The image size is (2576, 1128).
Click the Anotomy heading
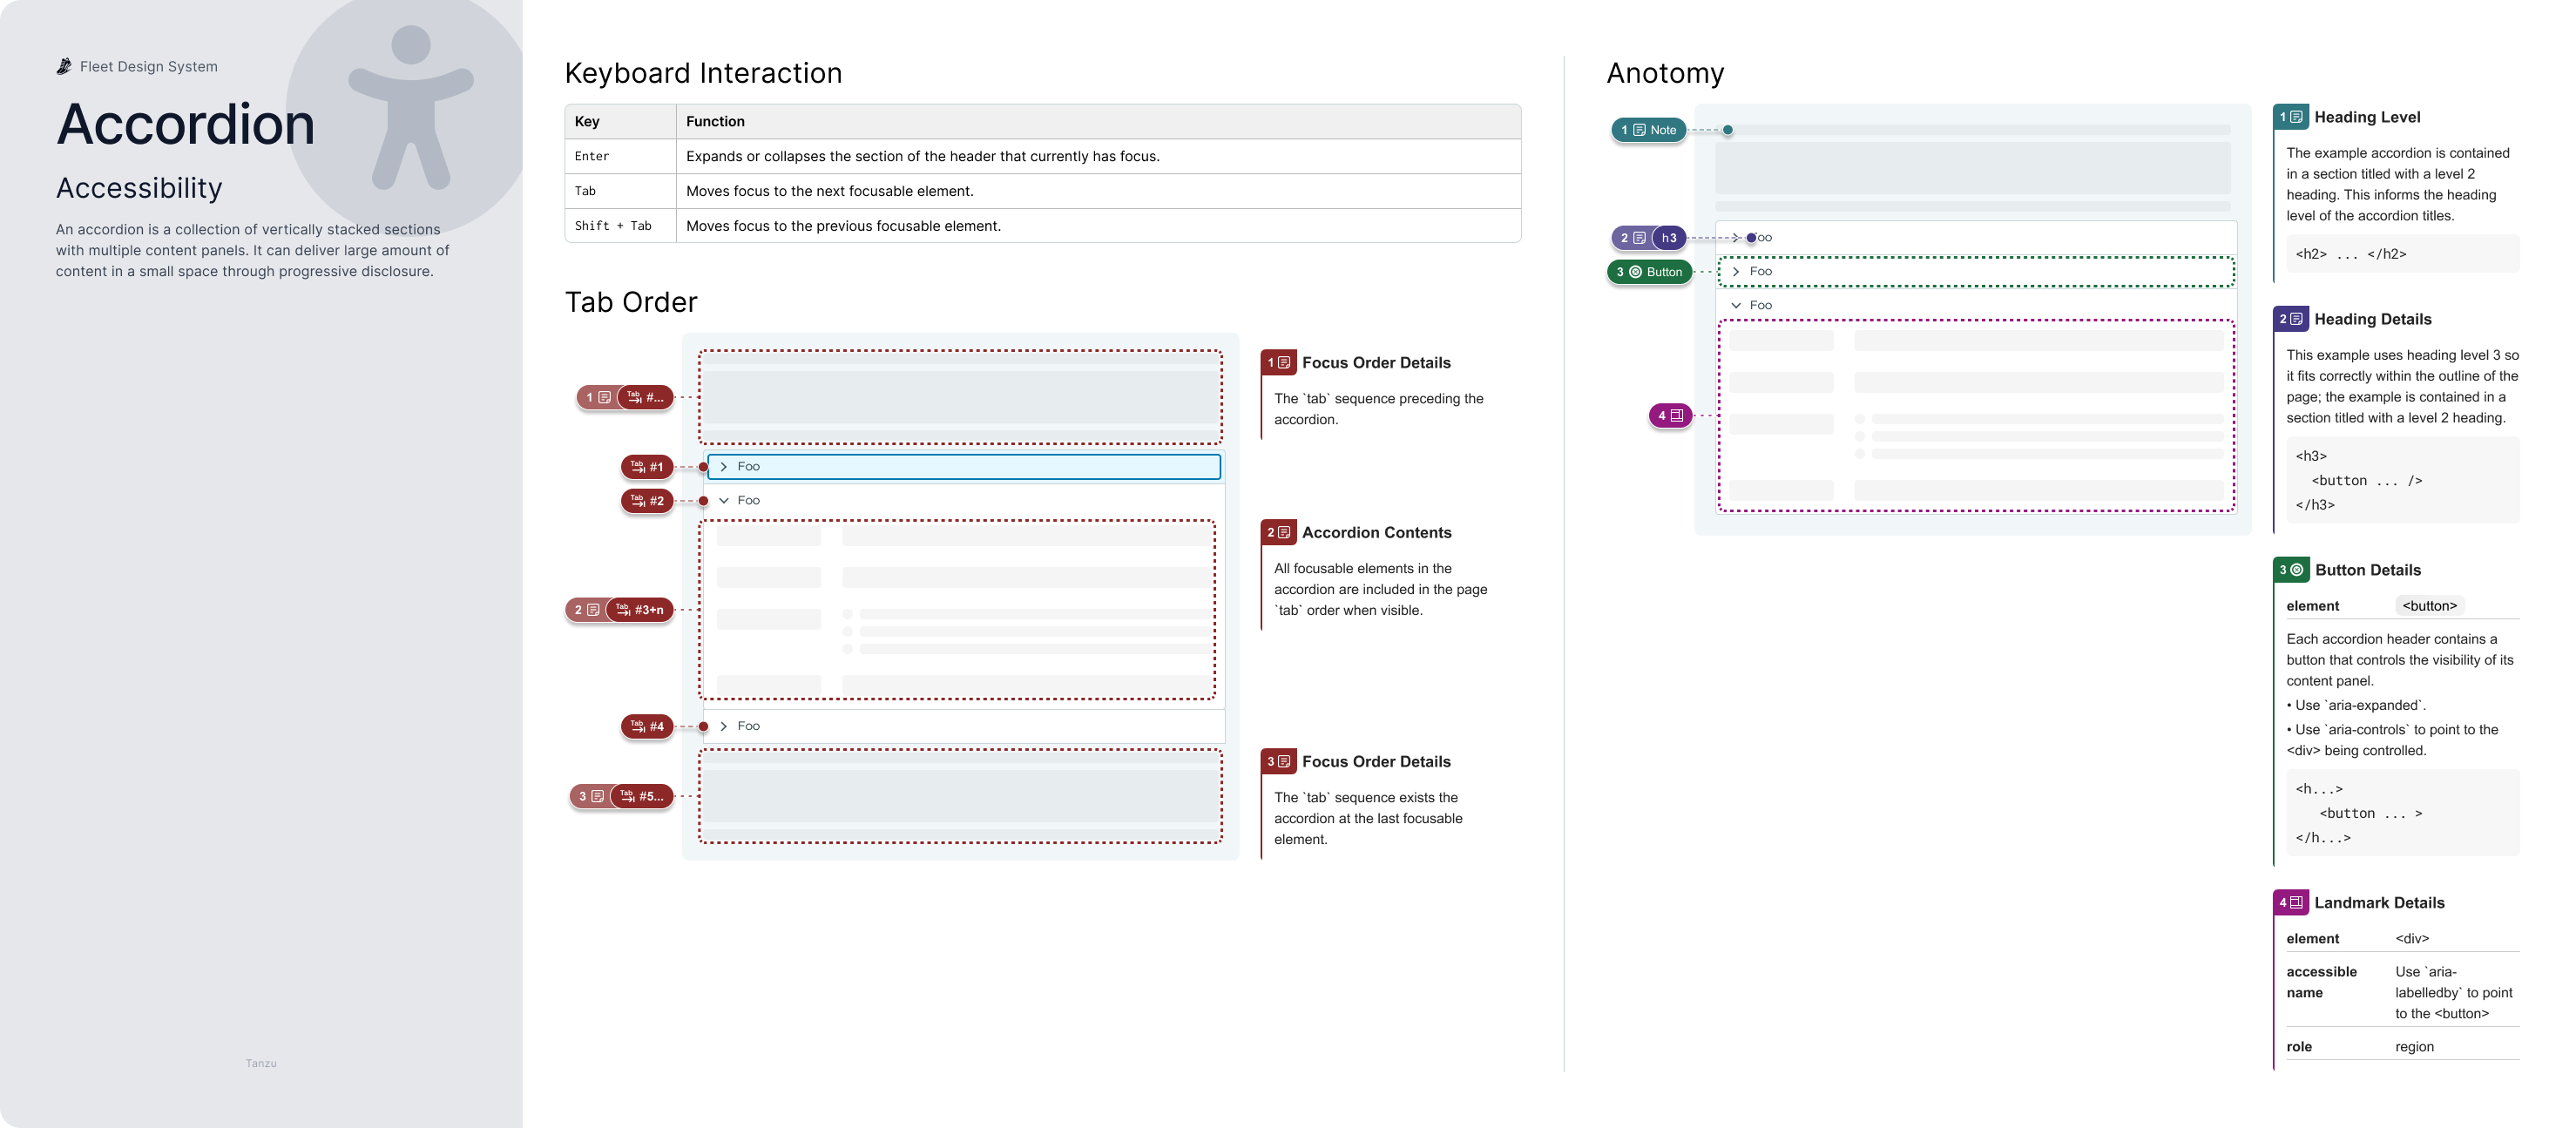(x=1665, y=74)
